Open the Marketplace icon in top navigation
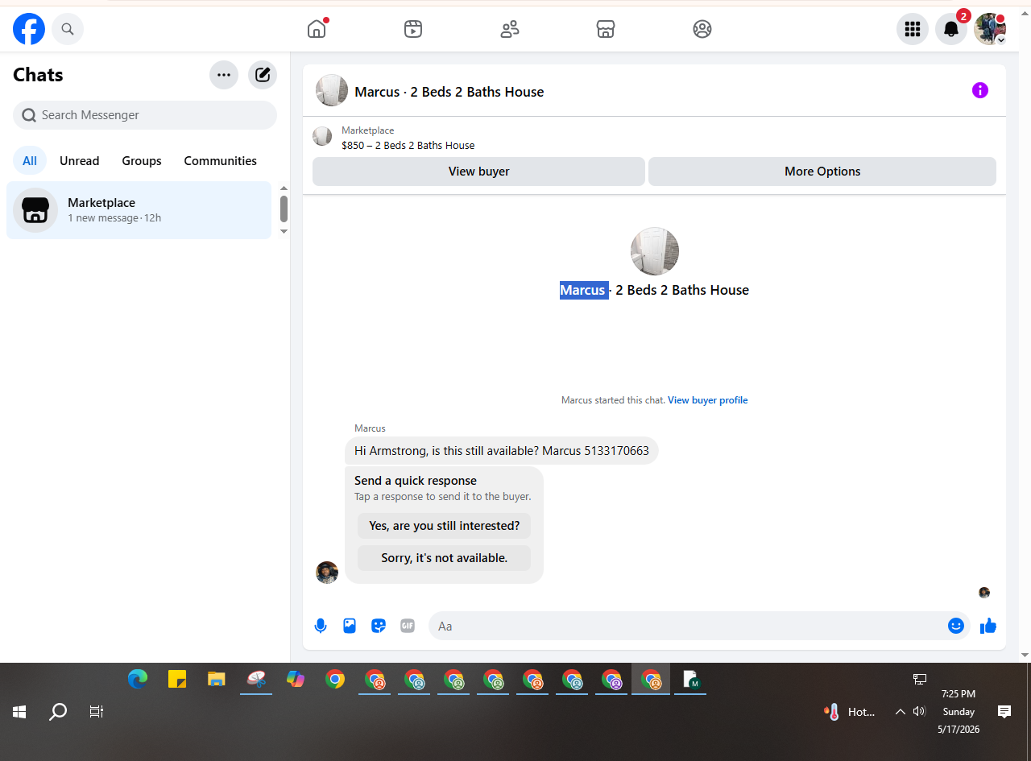The width and height of the screenshot is (1031, 761). [x=606, y=29]
